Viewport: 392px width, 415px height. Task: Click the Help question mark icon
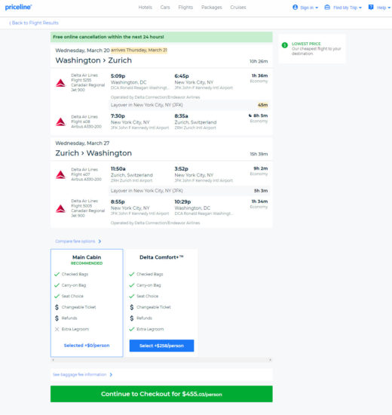[x=371, y=7]
